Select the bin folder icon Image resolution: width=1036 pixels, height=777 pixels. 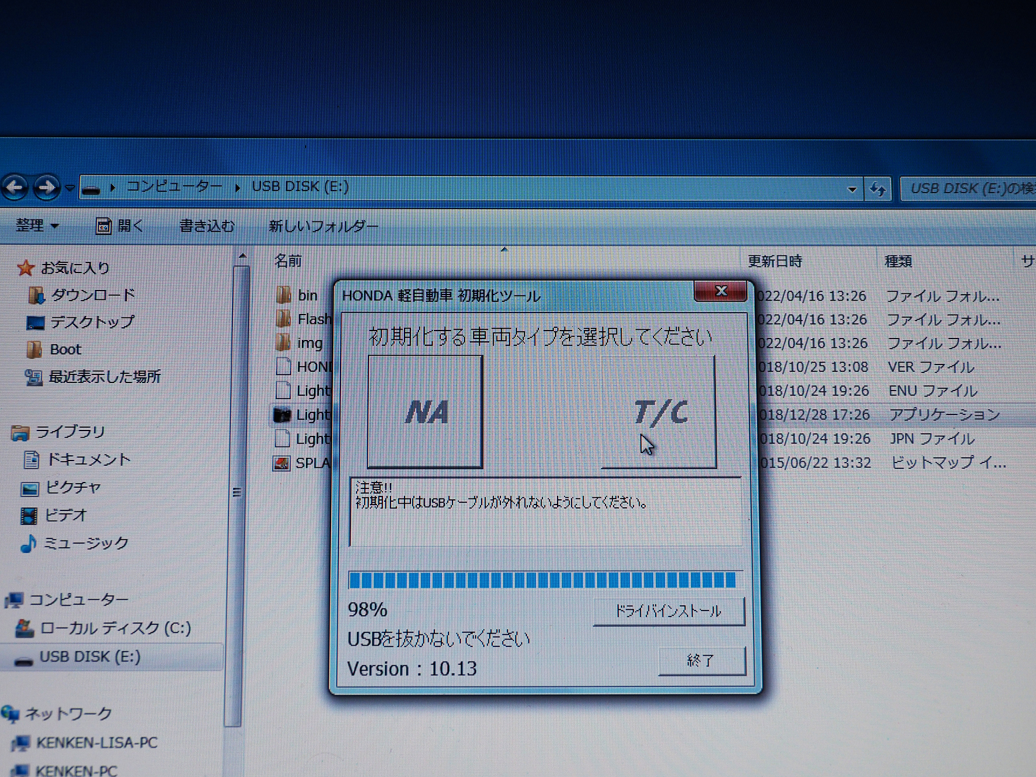(x=283, y=295)
